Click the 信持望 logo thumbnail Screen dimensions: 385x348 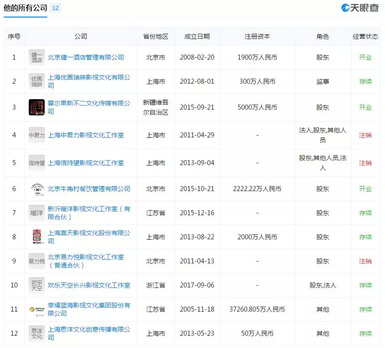37,163
